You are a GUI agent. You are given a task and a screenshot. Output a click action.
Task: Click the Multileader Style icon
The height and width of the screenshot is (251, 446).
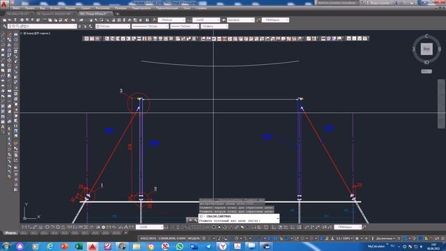pyautogui.click(x=259, y=20)
